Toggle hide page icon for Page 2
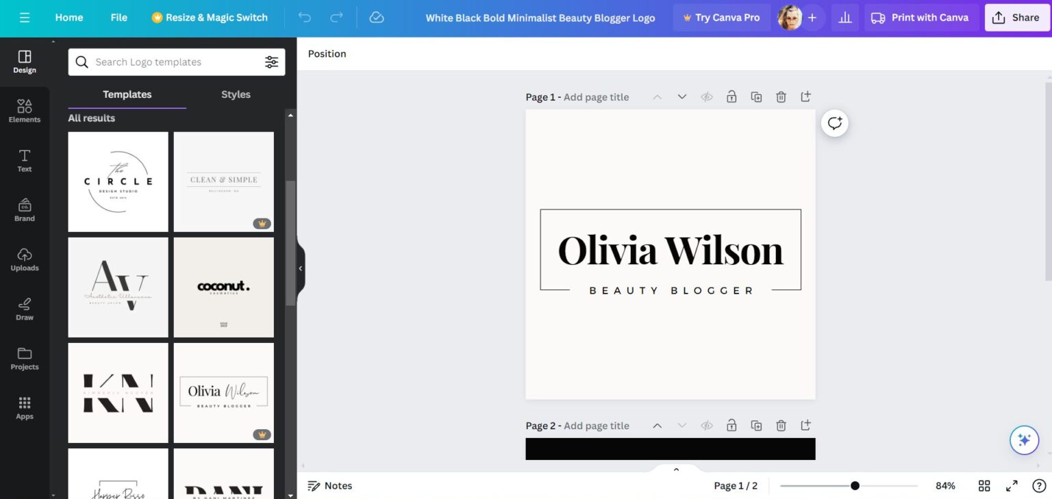Image resolution: width=1052 pixels, height=499 pixels. 707,426
